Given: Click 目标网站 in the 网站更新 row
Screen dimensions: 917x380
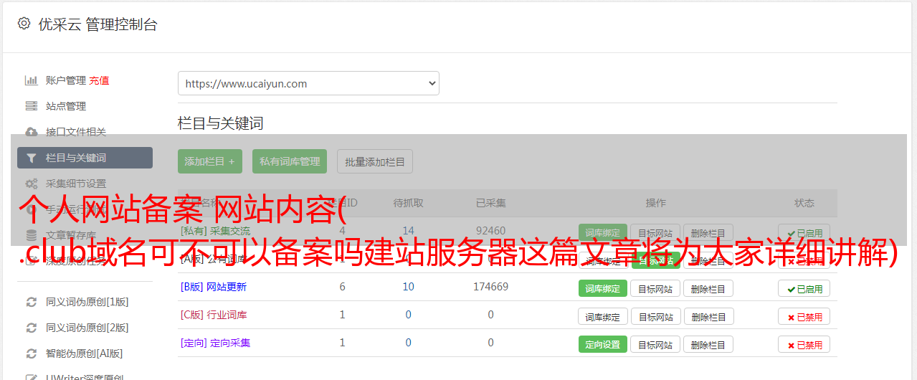Looking at the screenshot, I should click(655, 288).
